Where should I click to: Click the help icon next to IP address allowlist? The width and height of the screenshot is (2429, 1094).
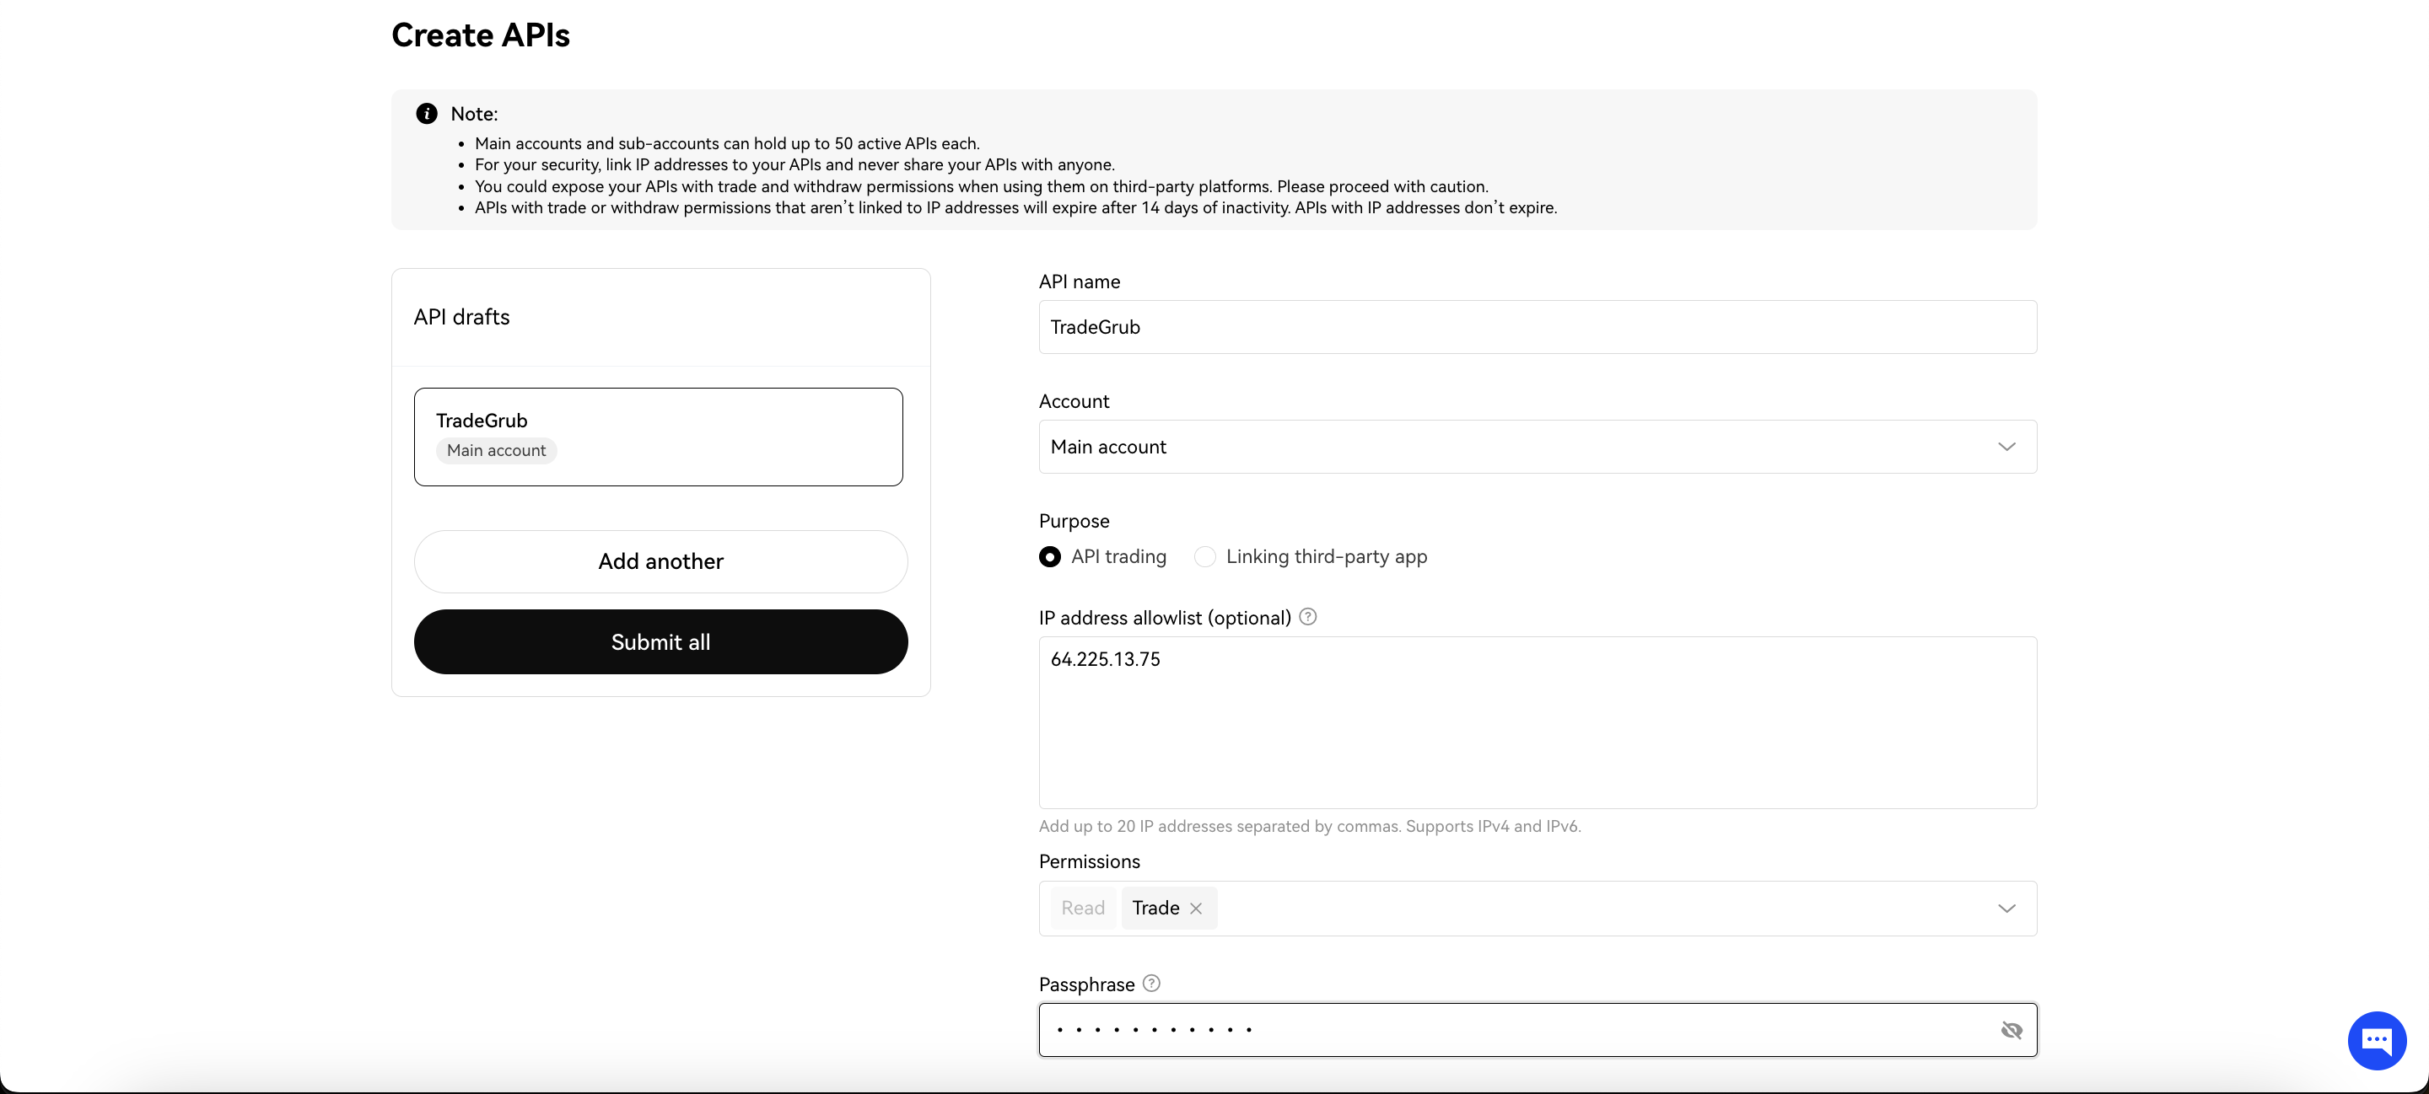pyautogui.click(x=1306, y=616)
